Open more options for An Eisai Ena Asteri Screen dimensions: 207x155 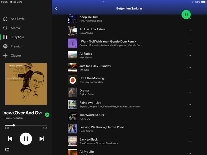(189, 31)
